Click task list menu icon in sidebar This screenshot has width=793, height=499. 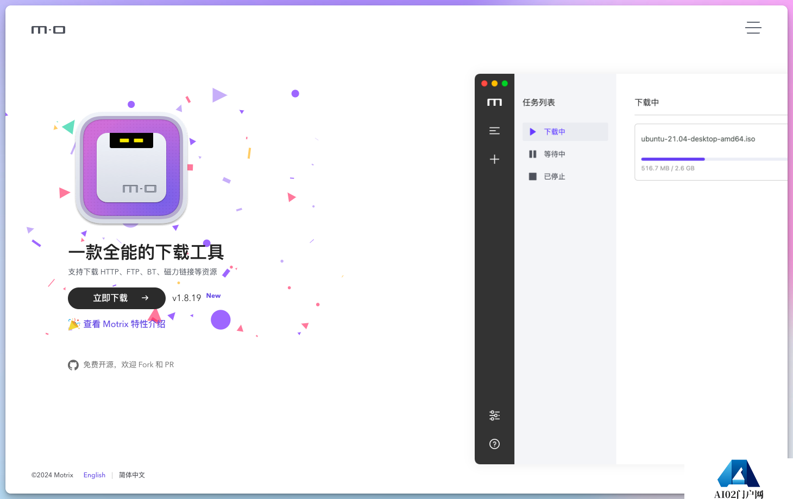click(494, 131)
